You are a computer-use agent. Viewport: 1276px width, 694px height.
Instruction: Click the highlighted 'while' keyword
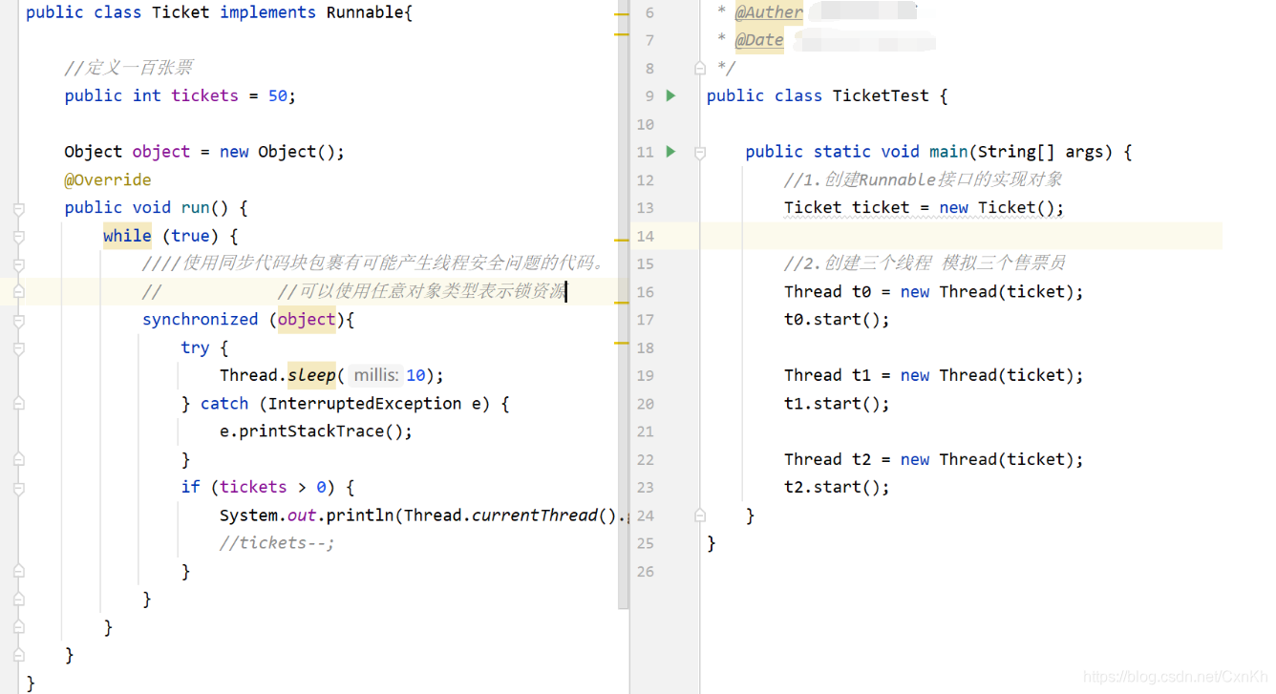pos(127,235)
